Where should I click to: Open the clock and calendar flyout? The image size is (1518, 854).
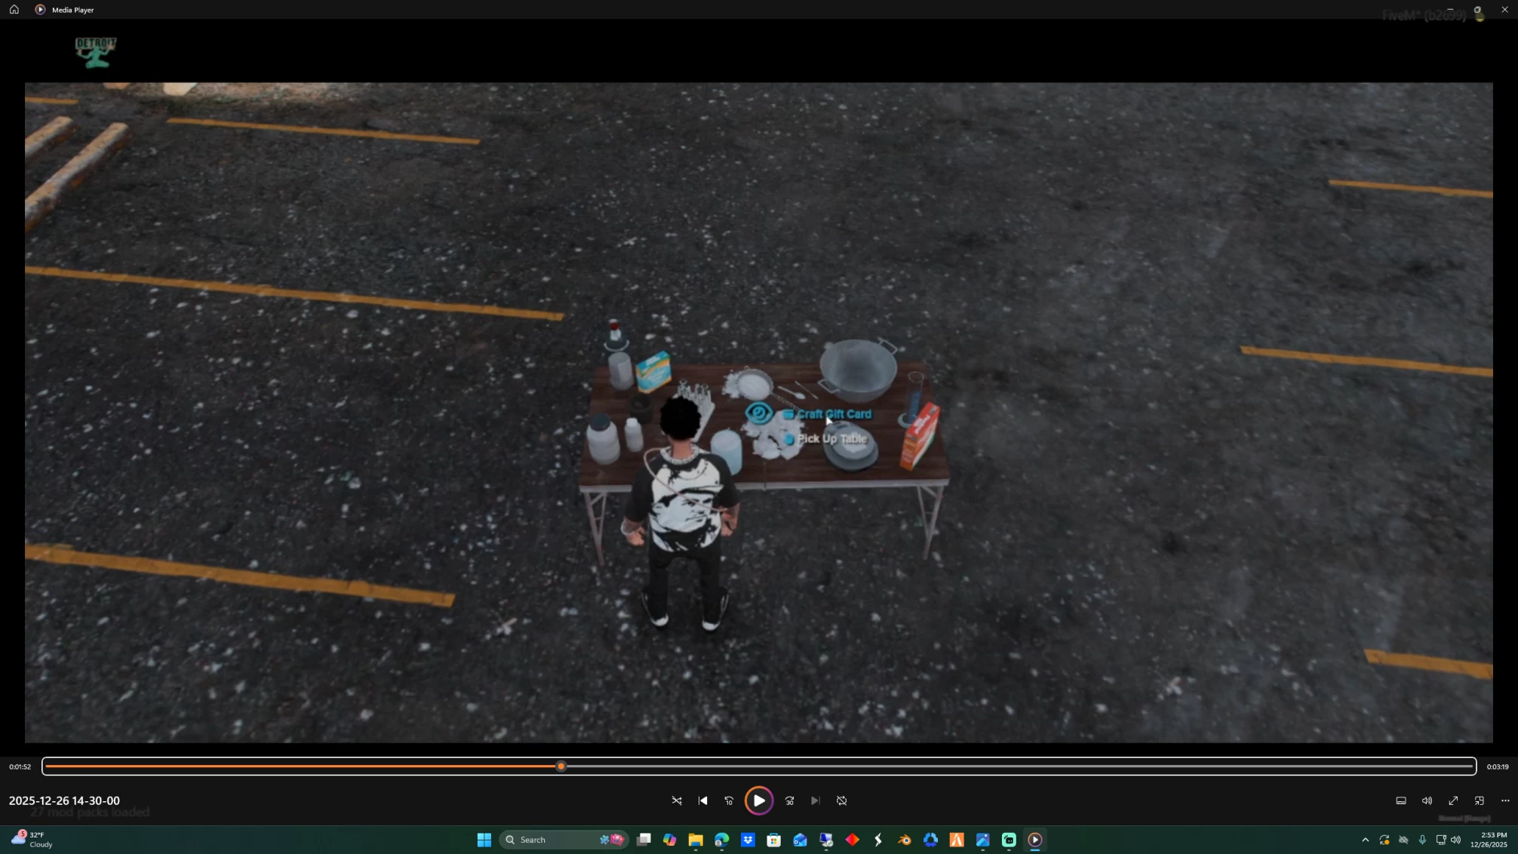coord(1489,840)
